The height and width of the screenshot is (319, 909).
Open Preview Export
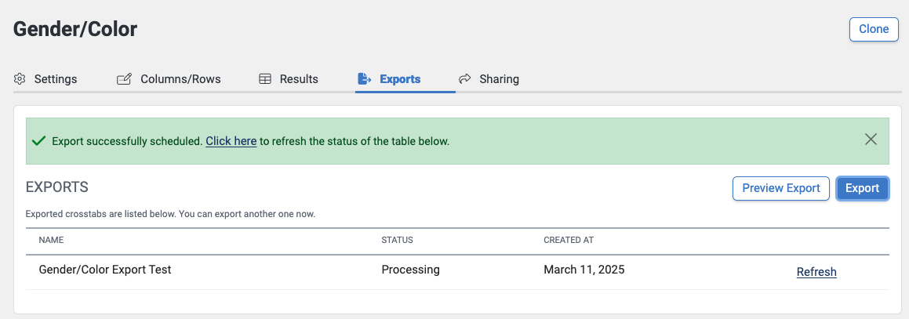(781, 188)
